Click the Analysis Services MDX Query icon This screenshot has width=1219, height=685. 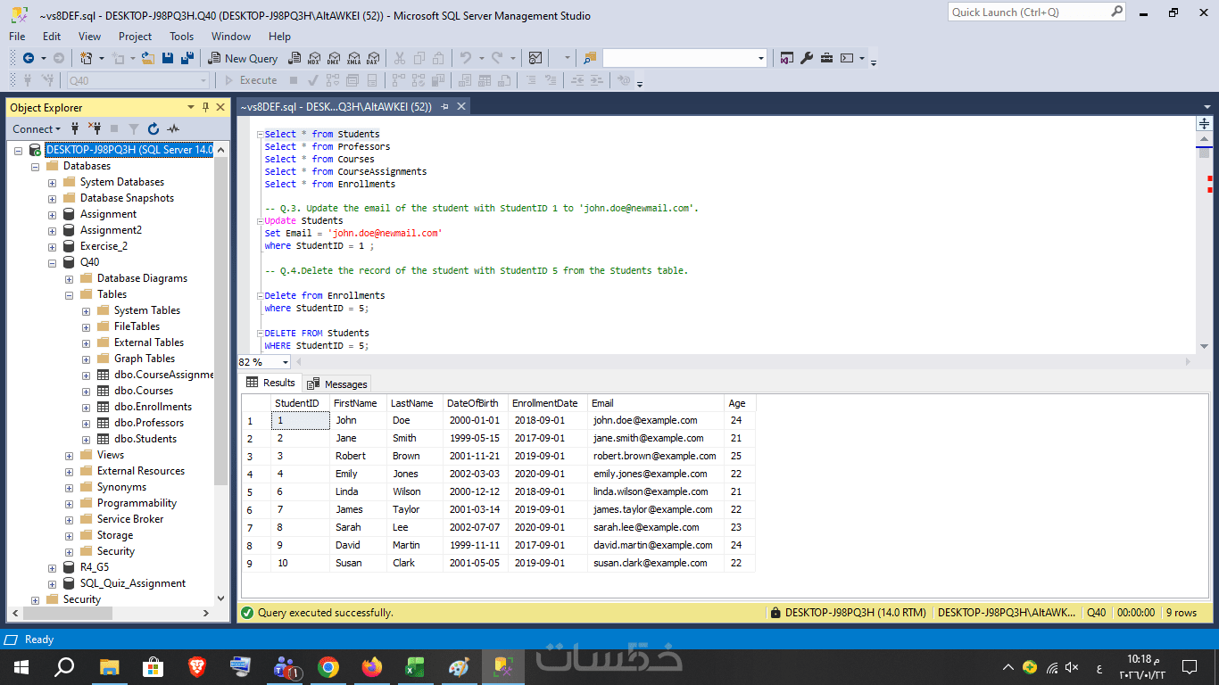(x=314, y=58)
